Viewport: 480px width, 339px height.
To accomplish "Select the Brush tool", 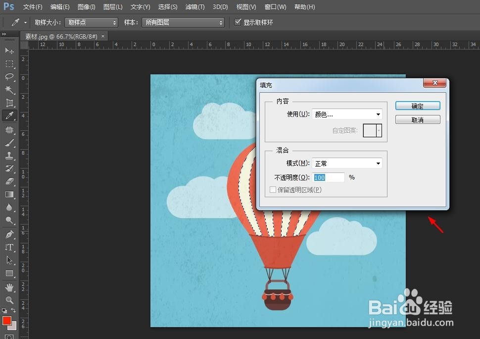I will pyautogui.click(x=9, y=143).
